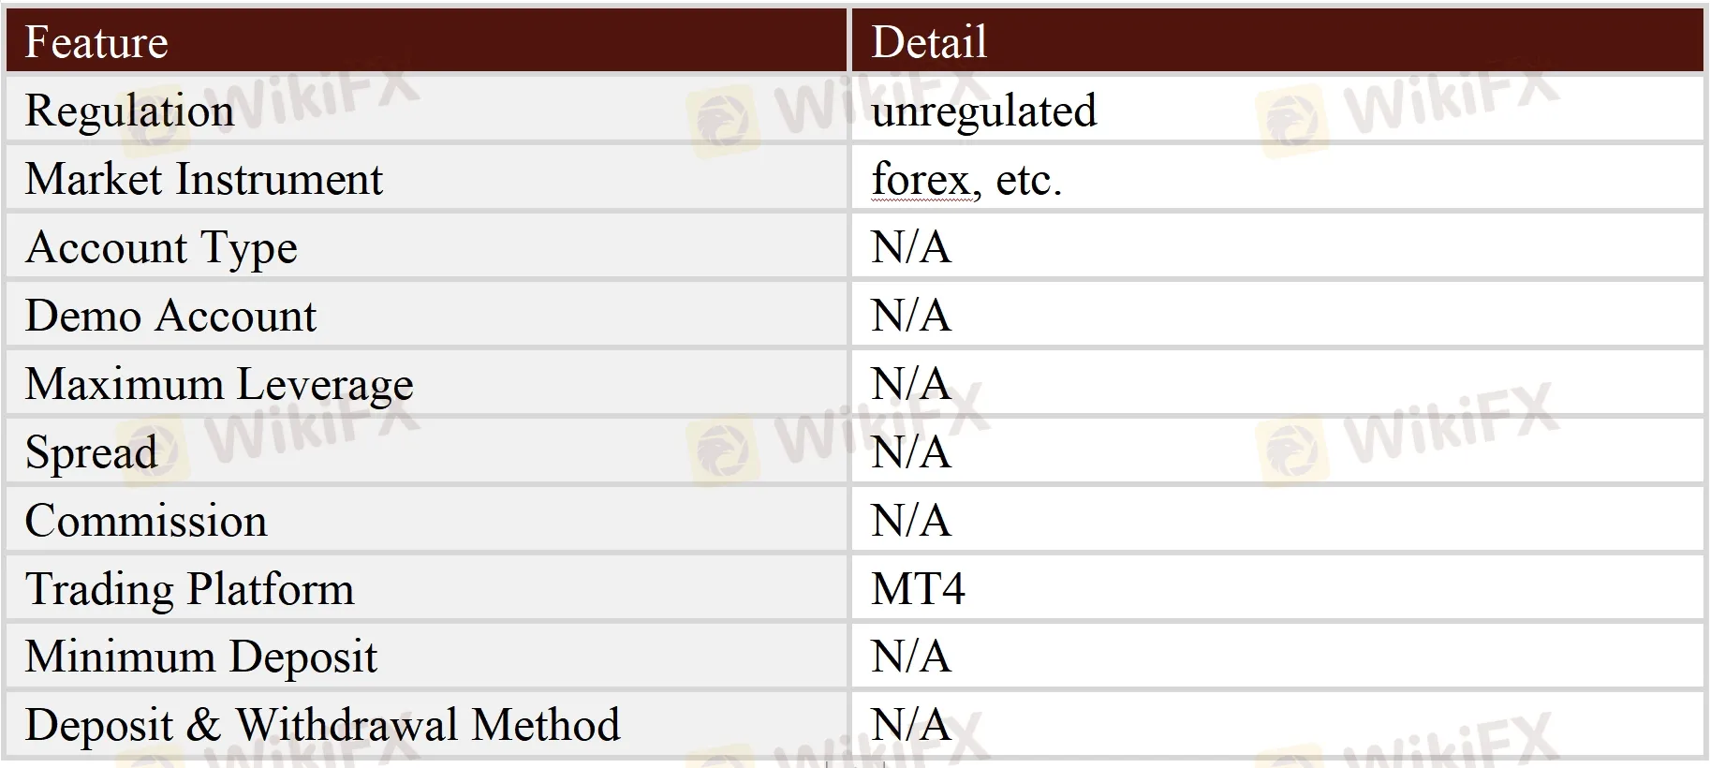Click the N/A value beside Account Type
Screen dimensions: 1710x768
tap(910, 247)
